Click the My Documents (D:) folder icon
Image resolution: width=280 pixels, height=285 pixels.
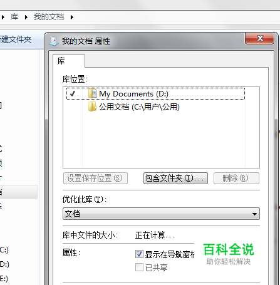93,93
